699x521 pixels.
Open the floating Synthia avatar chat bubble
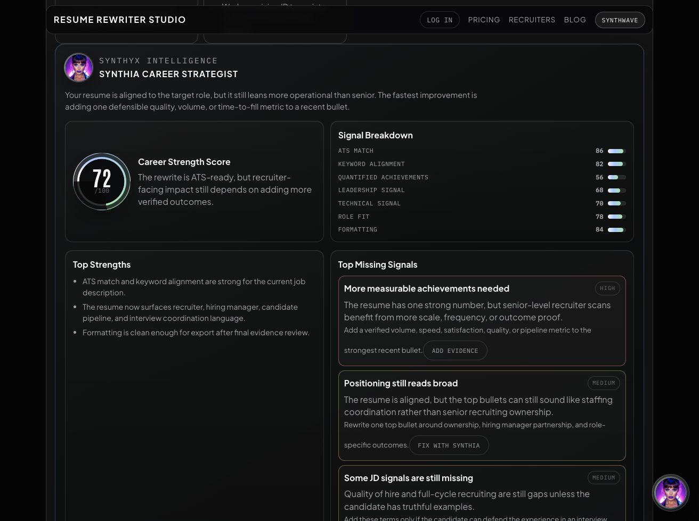[x=671, y=493]
